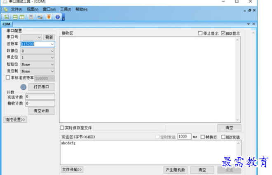The height and width of the screenshot is (175, 272).
Task: Click the vertical tile layout toolbar icon
Action: [22, 17]
